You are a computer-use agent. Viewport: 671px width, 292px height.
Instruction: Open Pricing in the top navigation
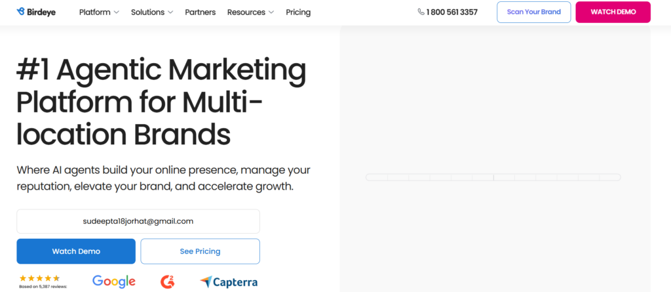click(298, 12)
